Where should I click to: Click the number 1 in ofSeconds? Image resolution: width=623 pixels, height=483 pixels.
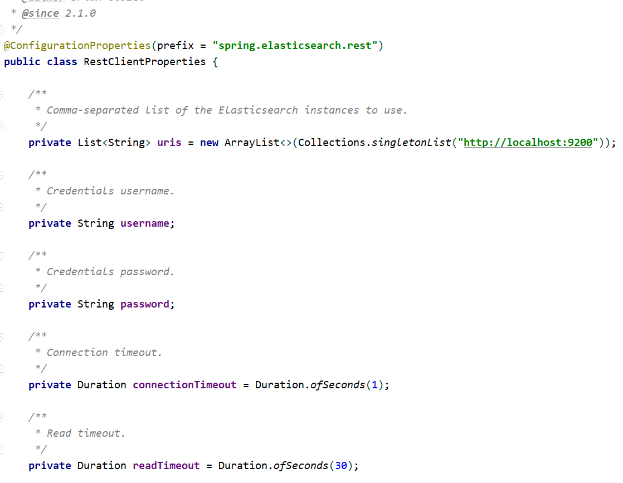pos(374,385)
